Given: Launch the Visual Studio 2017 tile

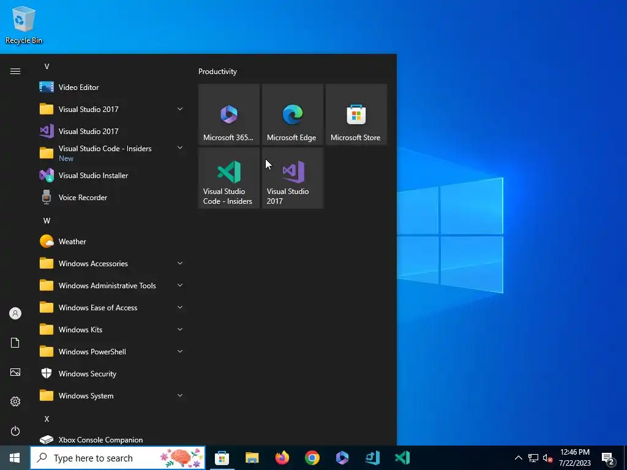Looking at the screenshot, I should click(293, 178).
